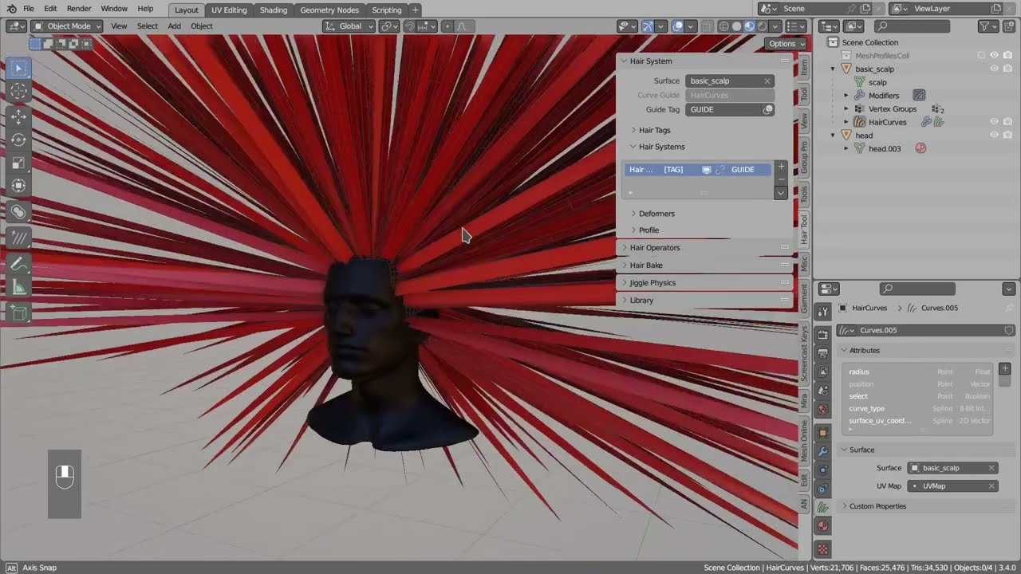Toggle exclude checkbox for MeshProfilesColl
The width and height of the screenshot is (1021, 574).
tap(981, 56)
